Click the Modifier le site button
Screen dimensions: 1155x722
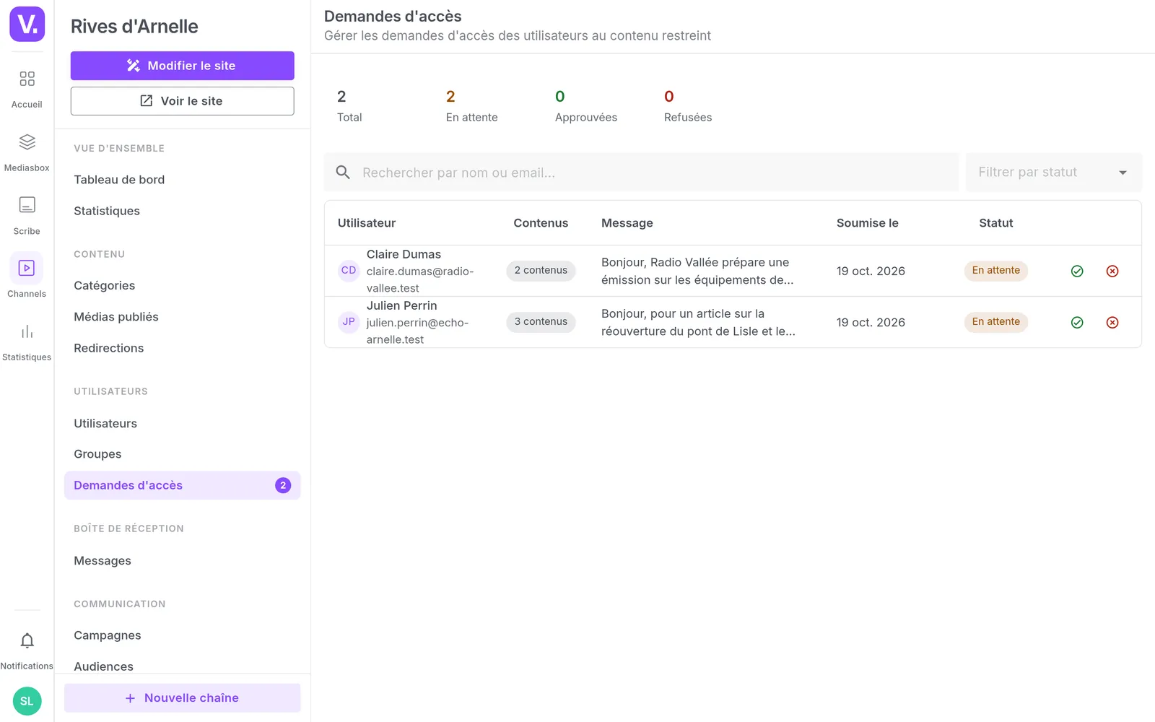[x=182, y=66]
